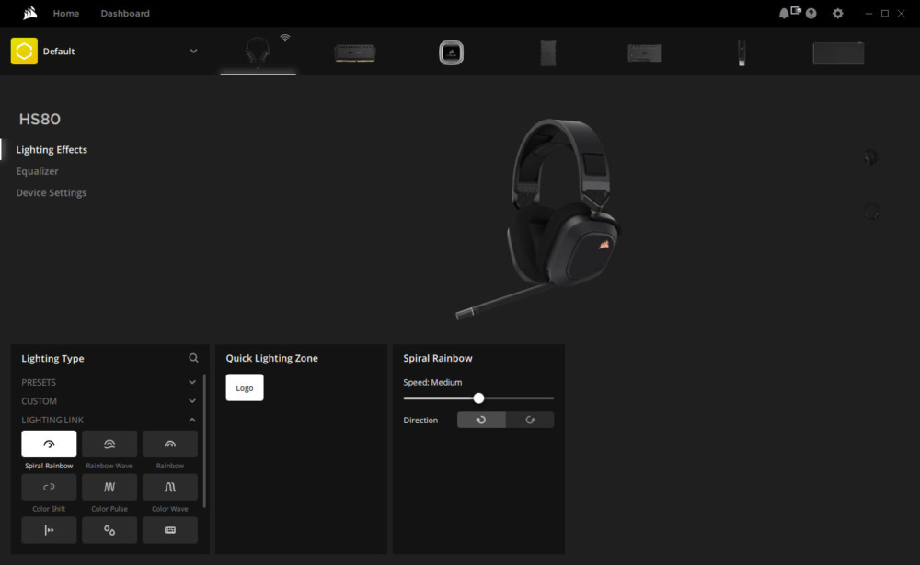Select the wide mousepad device at right
920x565 pixels.
coord(838,53)
